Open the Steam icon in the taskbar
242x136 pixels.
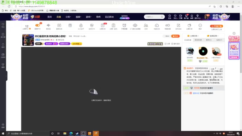(x=77, y=133)
